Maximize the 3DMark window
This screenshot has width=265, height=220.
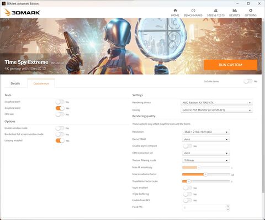248,3
